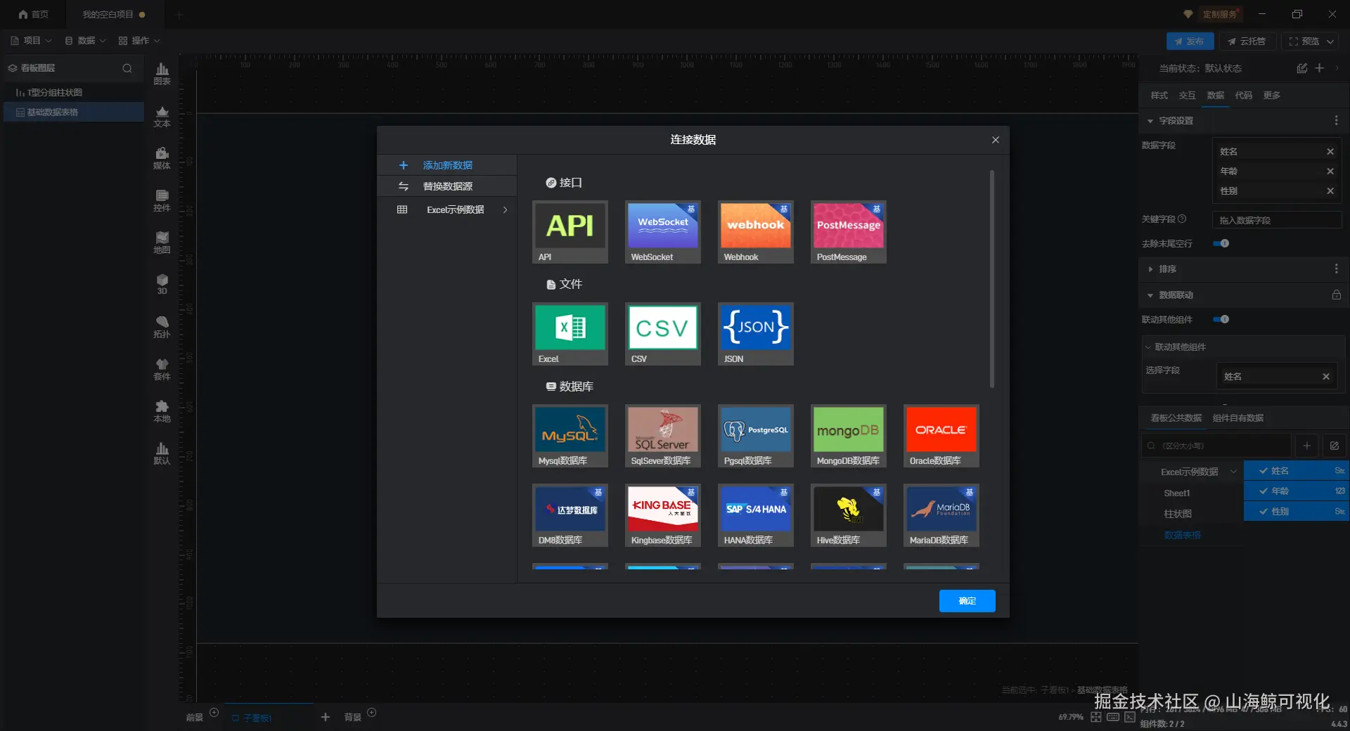Choose the PostMessage data source
Screen dimensions: 1350x731
(x=849, y=232)
